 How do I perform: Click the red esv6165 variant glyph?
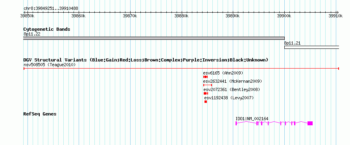point(205,77)
